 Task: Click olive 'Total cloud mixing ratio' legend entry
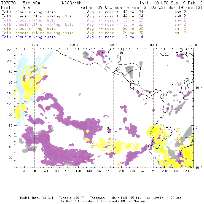(x=29, y=28)
